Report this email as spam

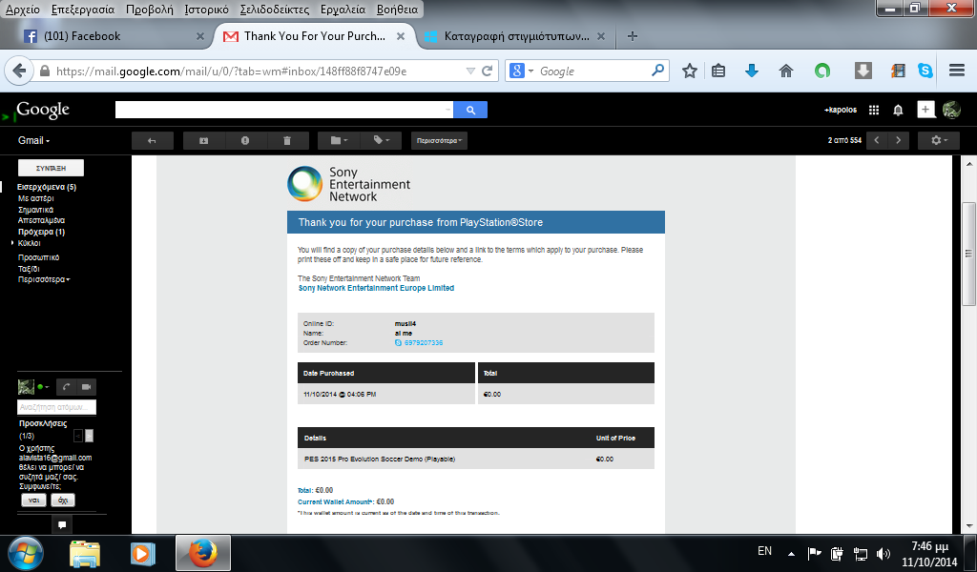(245, 141)
